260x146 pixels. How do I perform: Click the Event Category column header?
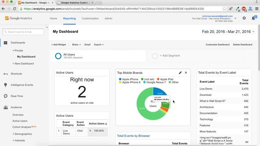click(68, 124)
